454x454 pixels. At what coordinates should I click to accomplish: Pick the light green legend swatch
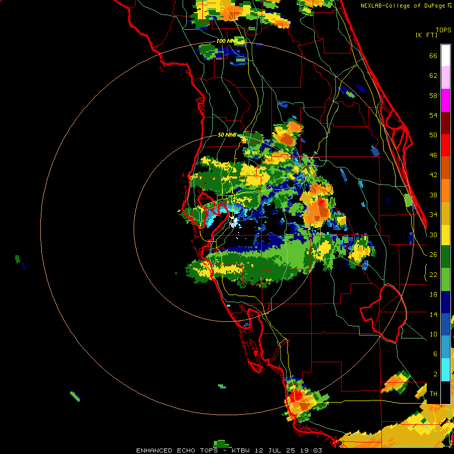[x=445, y=279]
